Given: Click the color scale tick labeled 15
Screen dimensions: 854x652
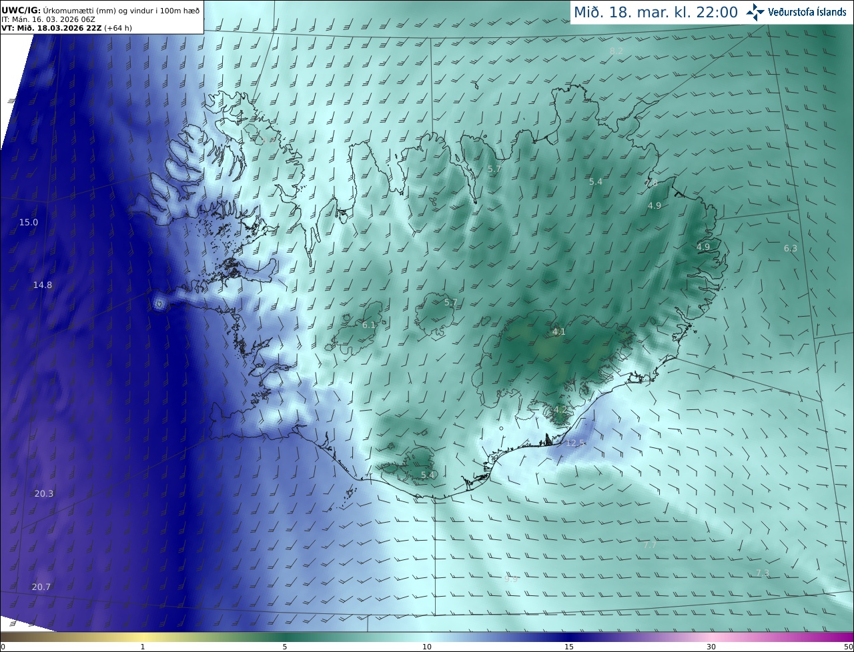Looking at the screenshot, I should [569, 647].
